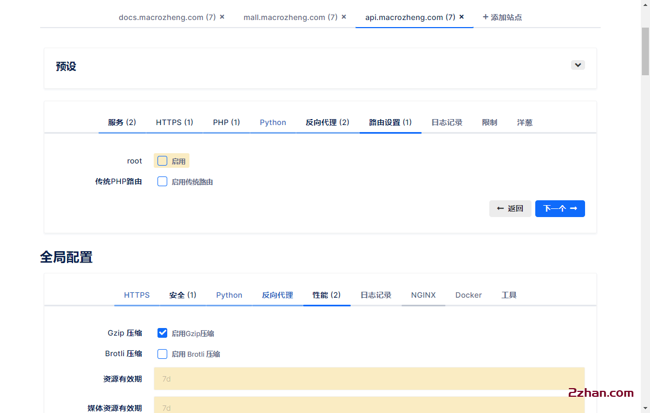Screen dimensions: 650x413
Task: Enable the 启用 Brotli 压缩 checkbox
Action: (x=162, y=353)
